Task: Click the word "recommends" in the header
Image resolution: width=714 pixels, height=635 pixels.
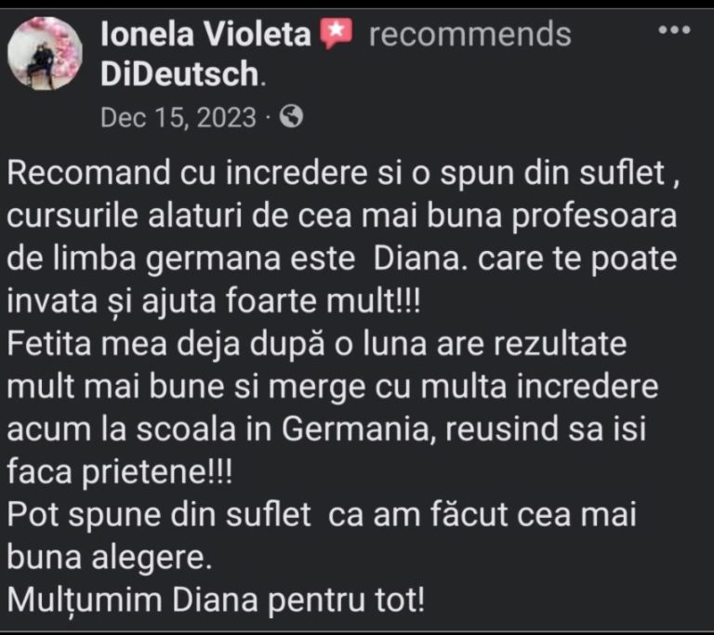Action: pos(469,35)
